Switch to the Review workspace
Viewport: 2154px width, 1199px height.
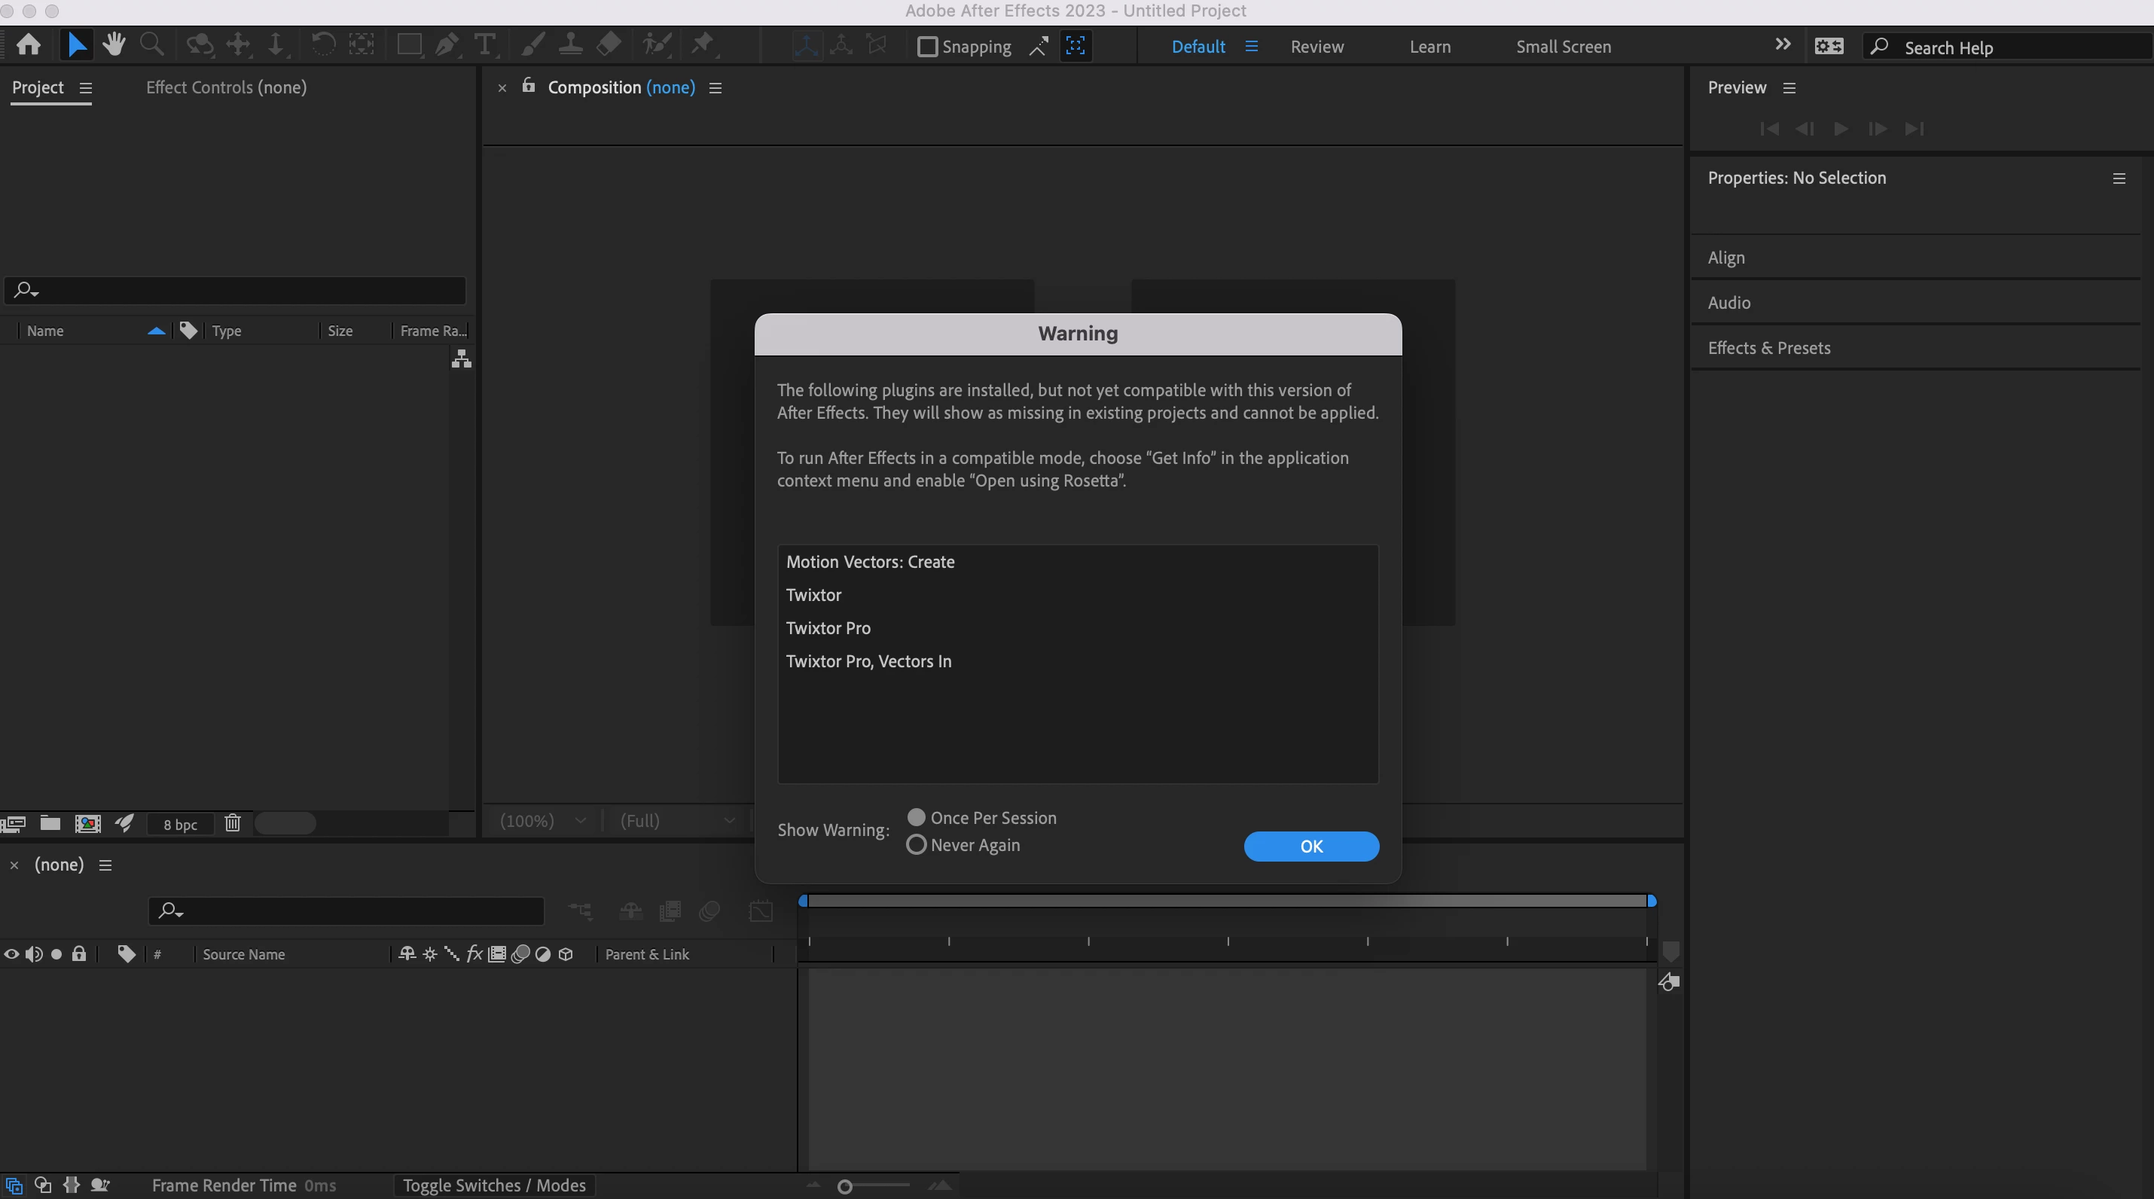coord(1317,47)
